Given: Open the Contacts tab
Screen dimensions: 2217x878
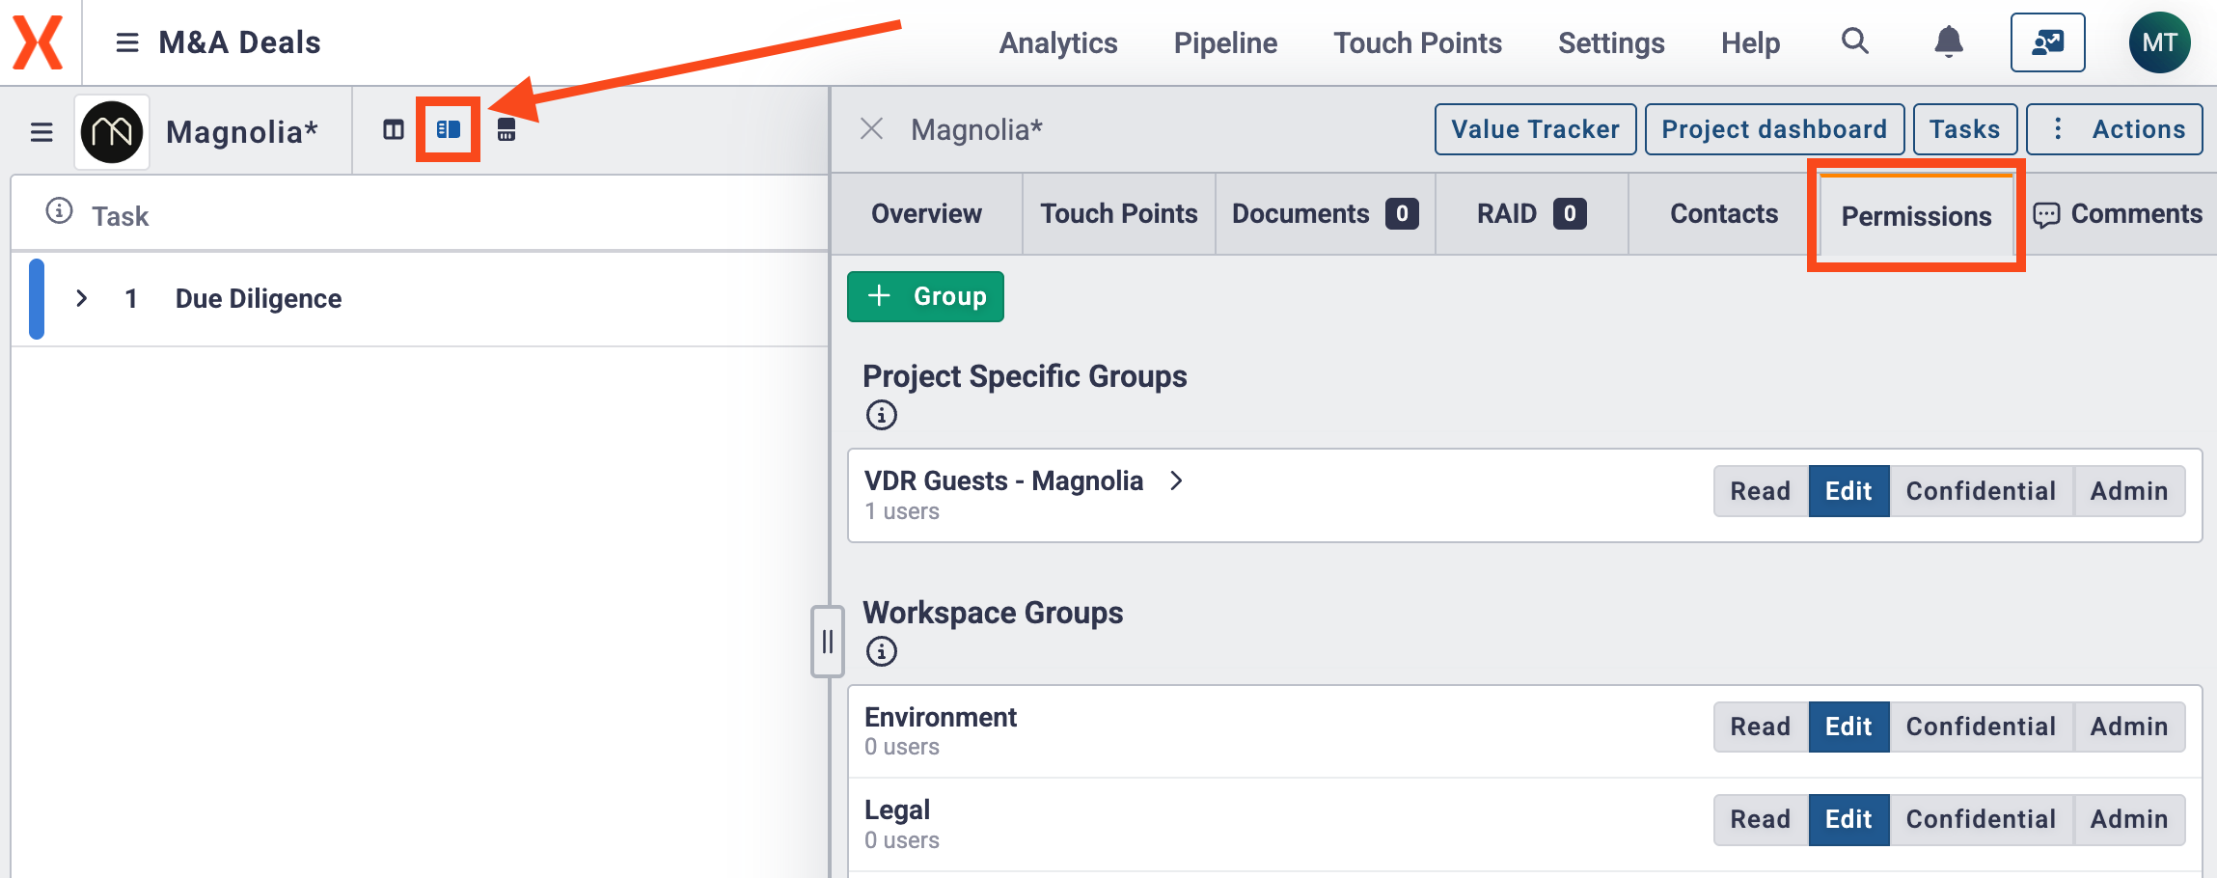Looking at the screenshot, I should pyautogui.click(x=1724, y=214).
